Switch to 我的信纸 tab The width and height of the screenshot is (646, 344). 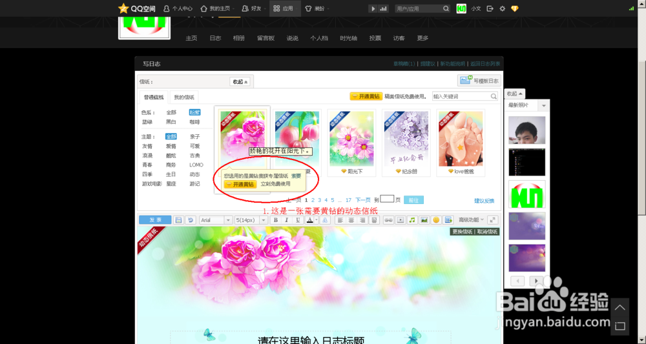(183, 97)
